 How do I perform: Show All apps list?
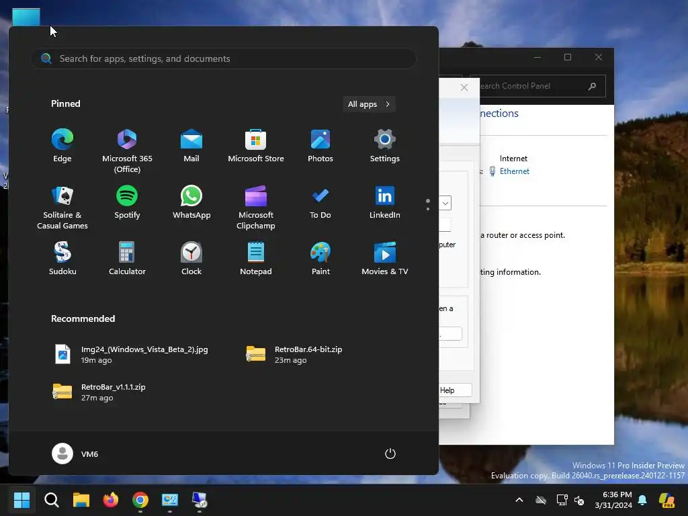click(369, 104)
